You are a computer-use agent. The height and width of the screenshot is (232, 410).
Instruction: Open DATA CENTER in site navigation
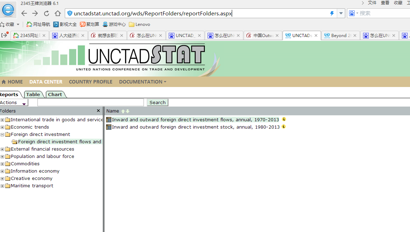46,82
